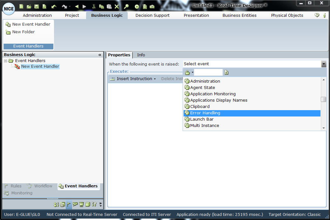Collapse the Business Logic panel
Viewport: 330px width, 220px height.
100,55
